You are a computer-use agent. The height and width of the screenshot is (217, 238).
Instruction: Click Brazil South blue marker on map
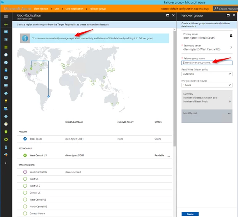tap(48, 96)
